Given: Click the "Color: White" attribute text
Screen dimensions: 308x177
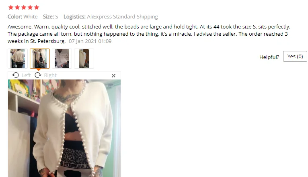Looking at the screenshot, I should coord(23,17).
